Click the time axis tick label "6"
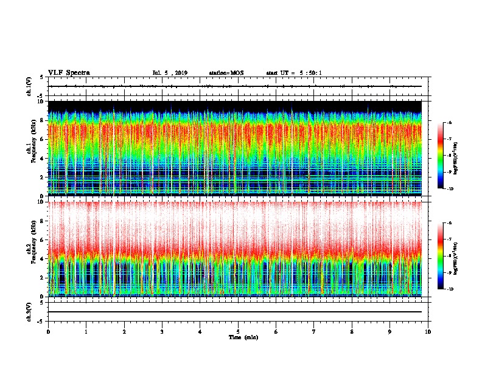This screenshot has width=482, height=372. (276, 332)
